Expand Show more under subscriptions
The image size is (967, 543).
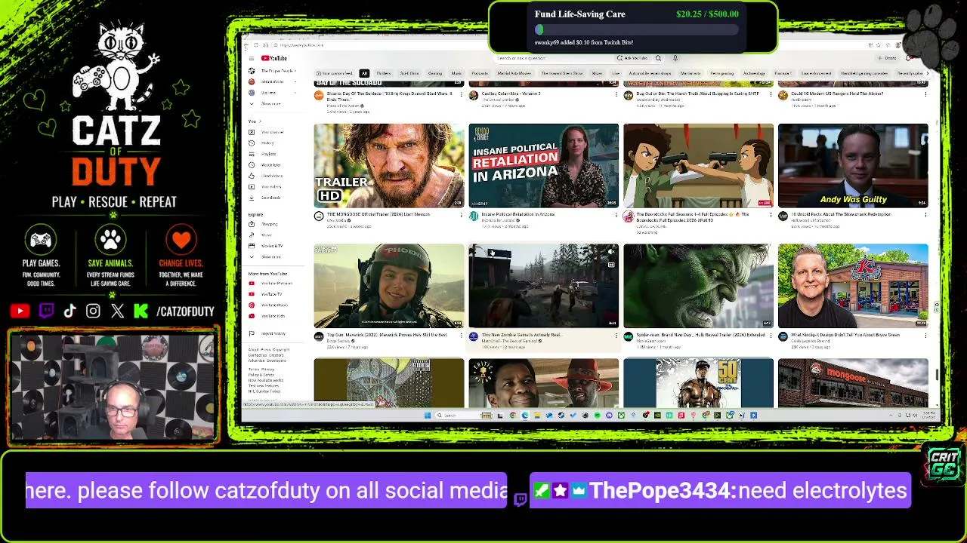click(270, 103)
